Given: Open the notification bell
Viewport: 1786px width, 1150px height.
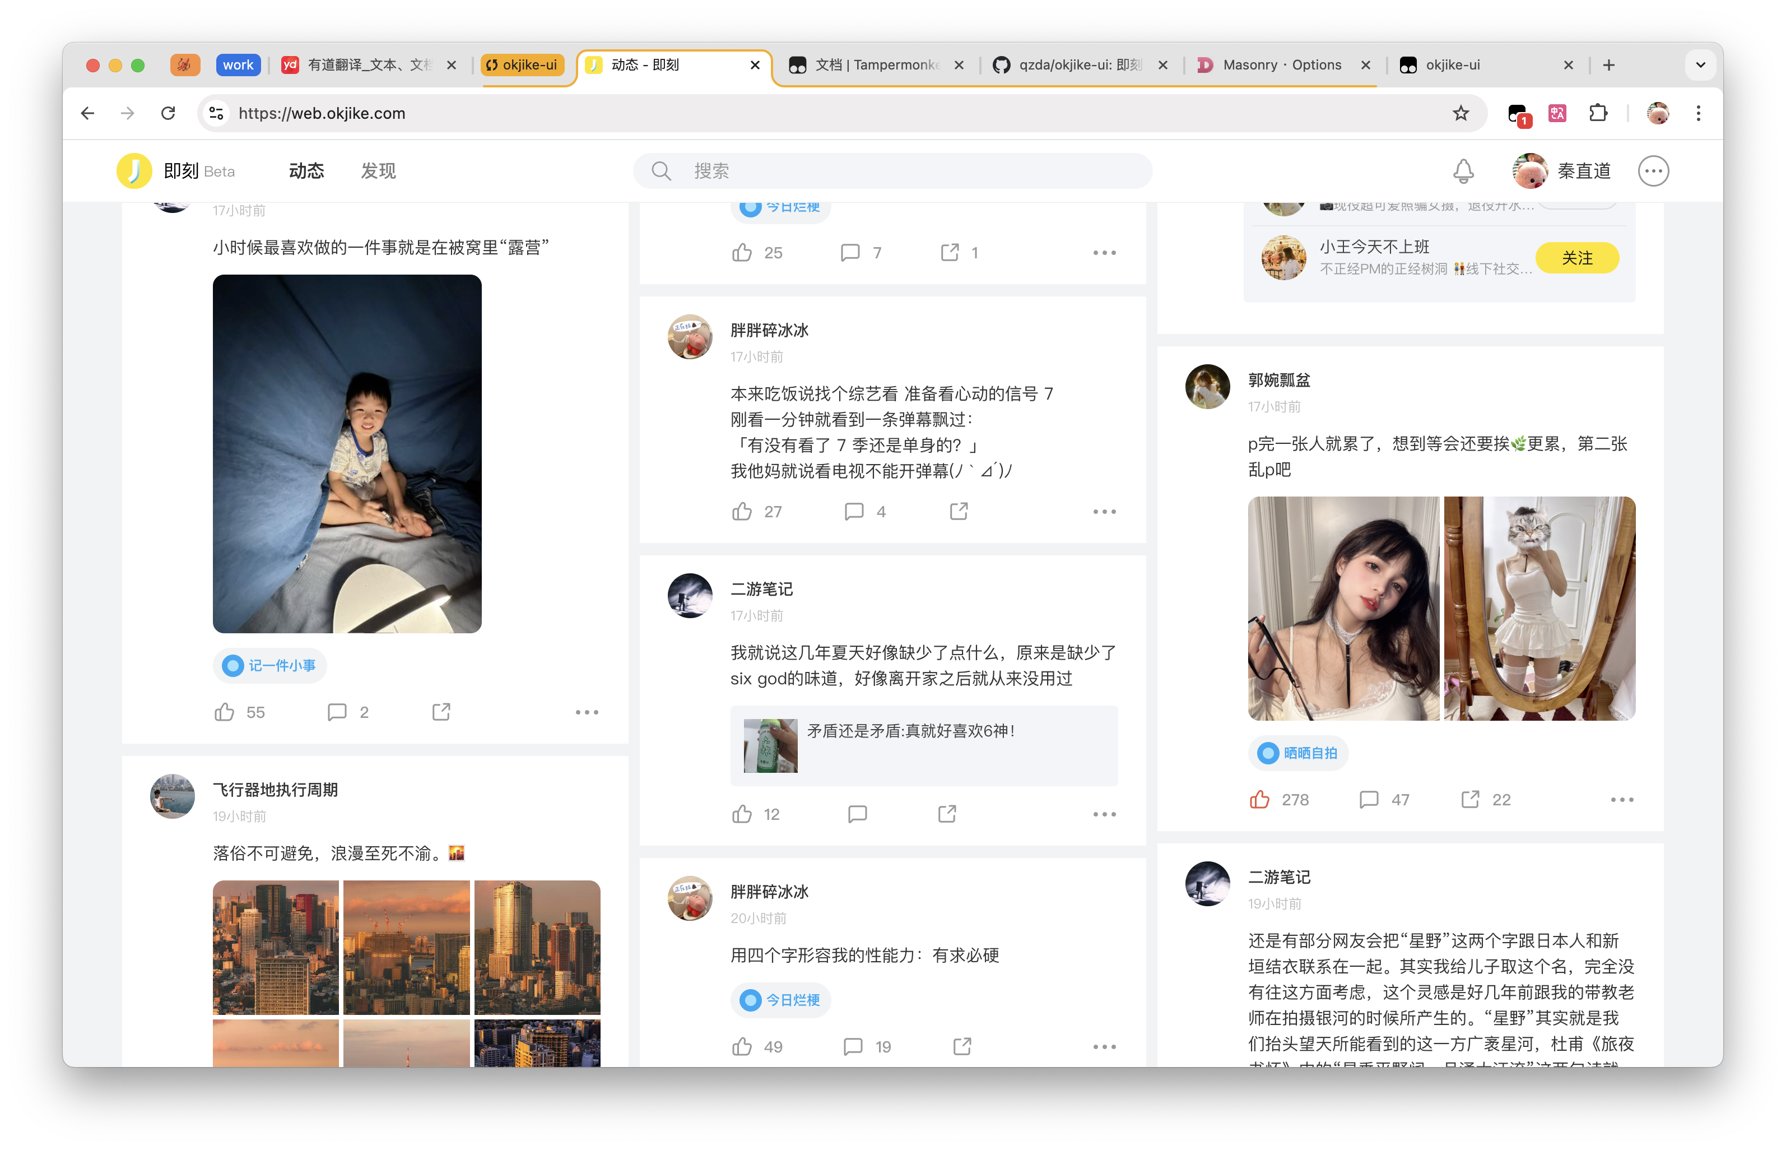Looking at the screenshot, I should [x=1463, y=171].
